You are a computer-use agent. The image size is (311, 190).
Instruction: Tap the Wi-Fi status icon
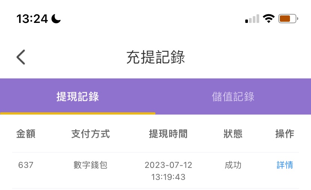[x=269, y=19]
